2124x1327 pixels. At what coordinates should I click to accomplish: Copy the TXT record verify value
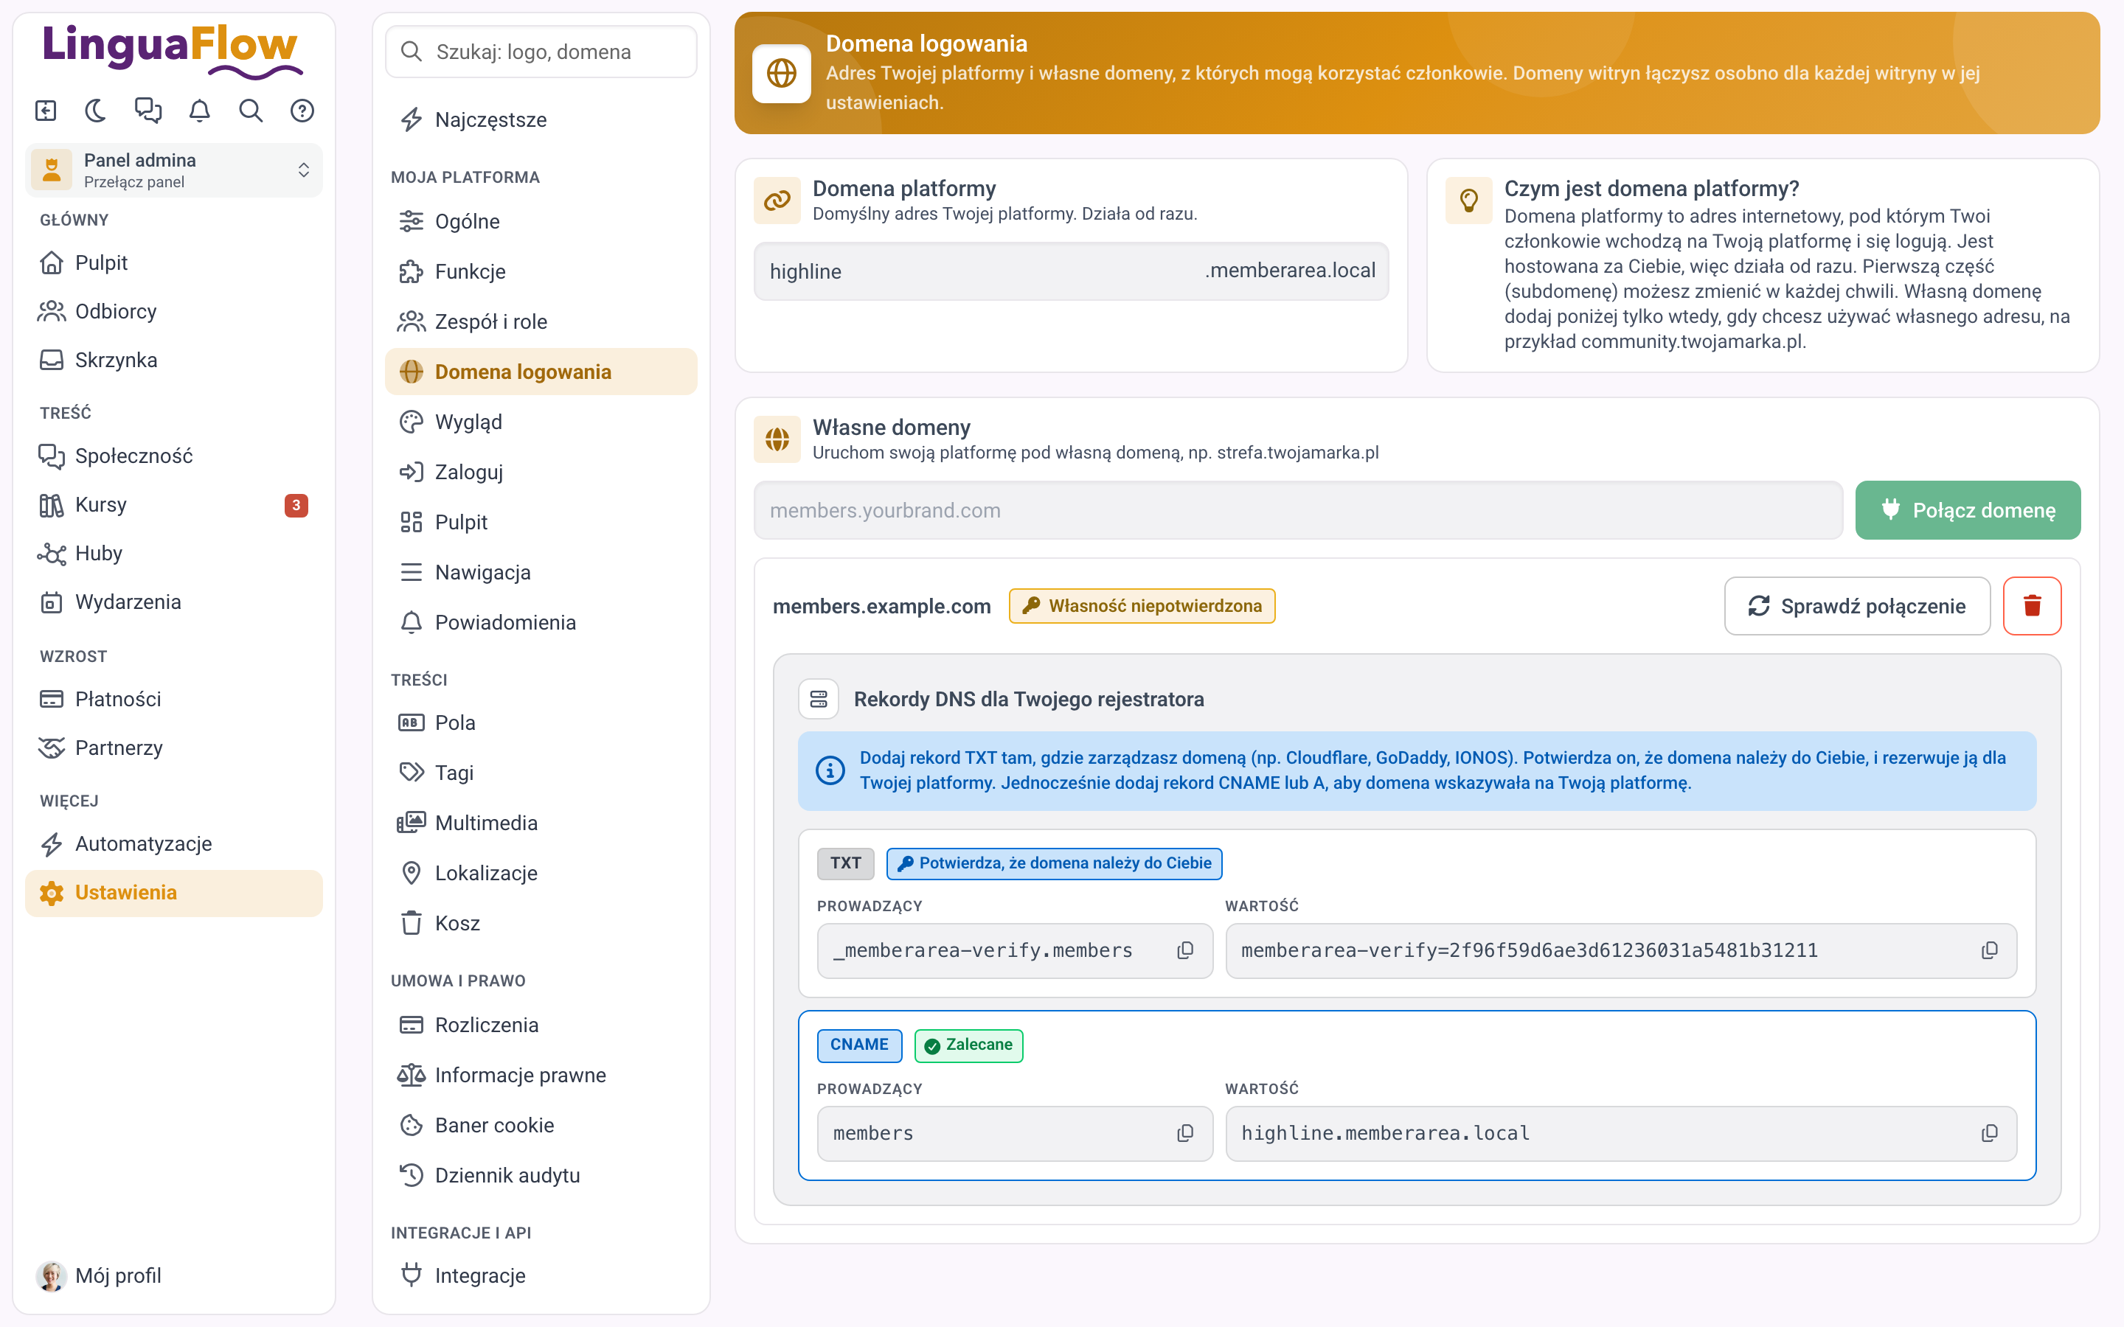click(x=1989, y=950)
